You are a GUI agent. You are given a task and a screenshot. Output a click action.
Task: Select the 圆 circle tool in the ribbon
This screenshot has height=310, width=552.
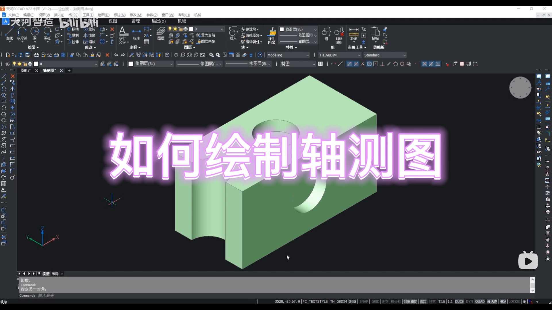coord(35,34)
